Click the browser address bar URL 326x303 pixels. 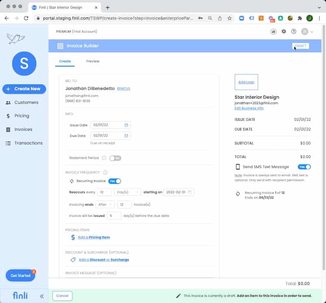tap(118, 18)
